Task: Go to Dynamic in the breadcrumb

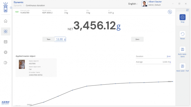Action: [x=18, y=5]
